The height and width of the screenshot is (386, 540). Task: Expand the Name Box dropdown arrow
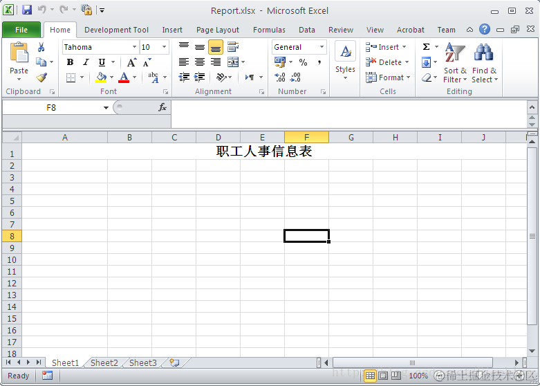point(106,108)
